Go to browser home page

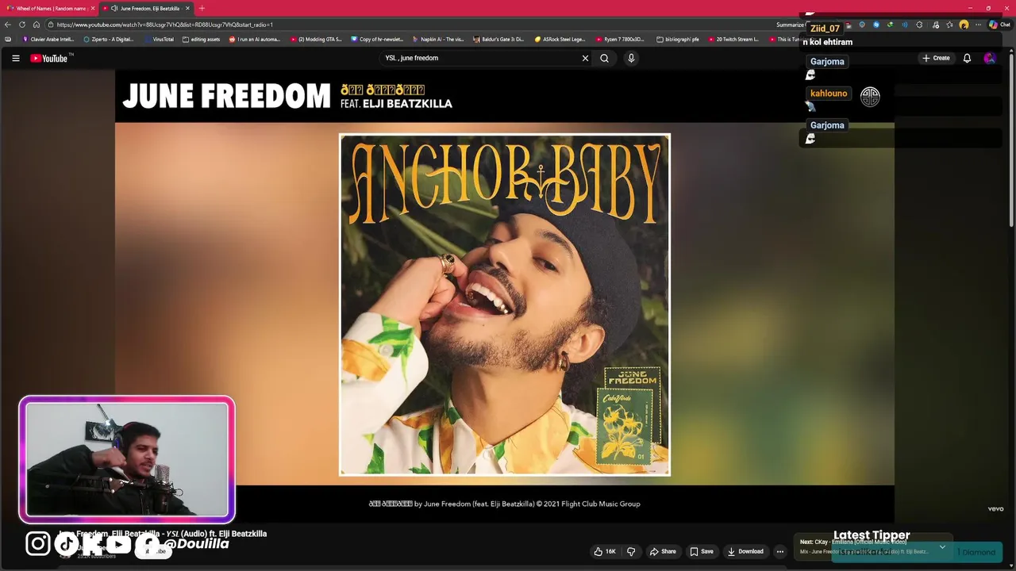tap(36, 25)
